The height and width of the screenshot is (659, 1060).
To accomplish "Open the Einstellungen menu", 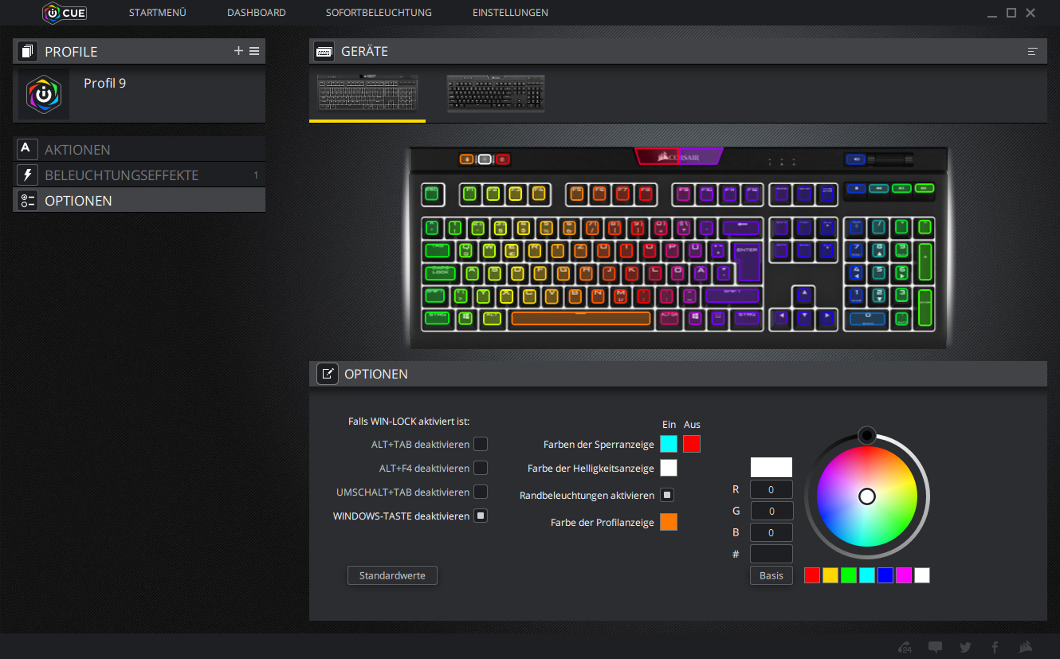I will pos(510,13).
